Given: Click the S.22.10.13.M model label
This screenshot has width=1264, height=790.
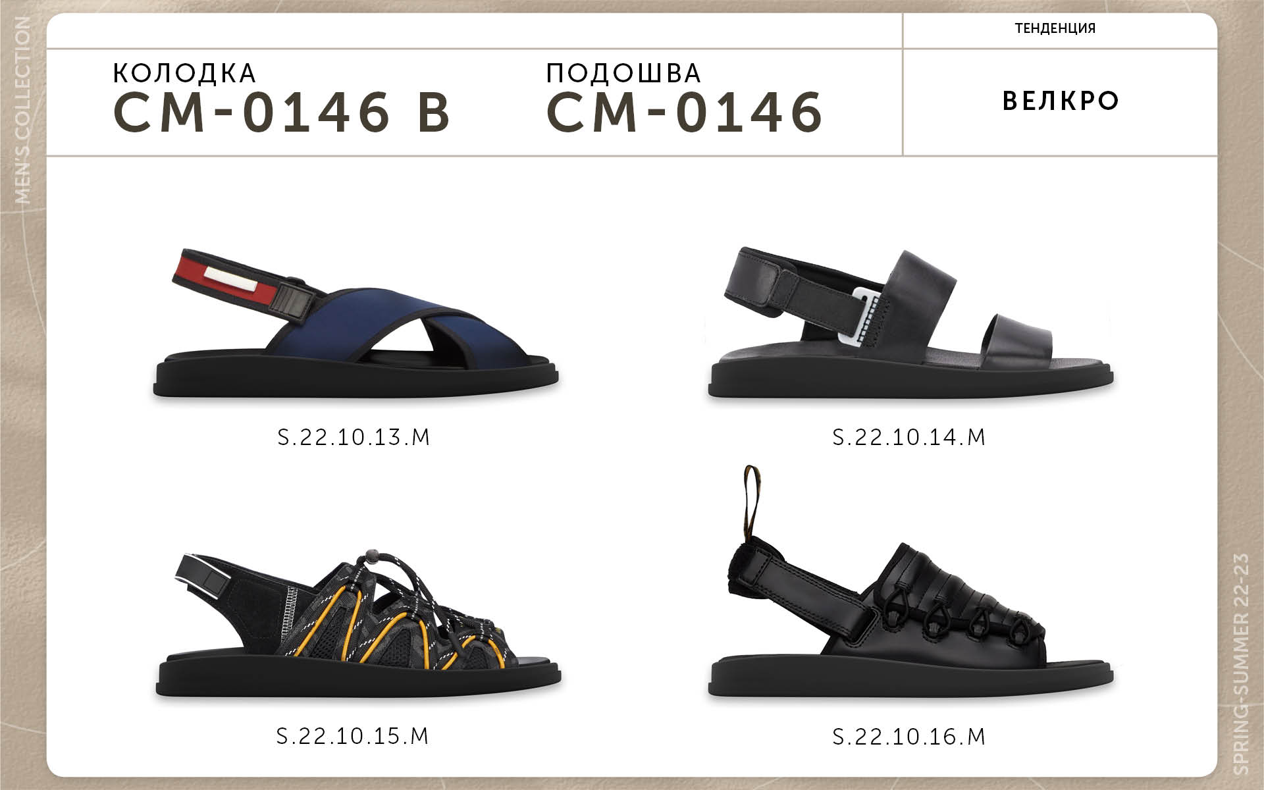Looking at the screenshot, I should pos(354,437).
